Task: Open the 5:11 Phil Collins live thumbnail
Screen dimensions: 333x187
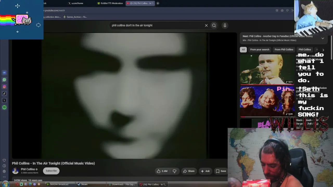Action: point(267,69)
